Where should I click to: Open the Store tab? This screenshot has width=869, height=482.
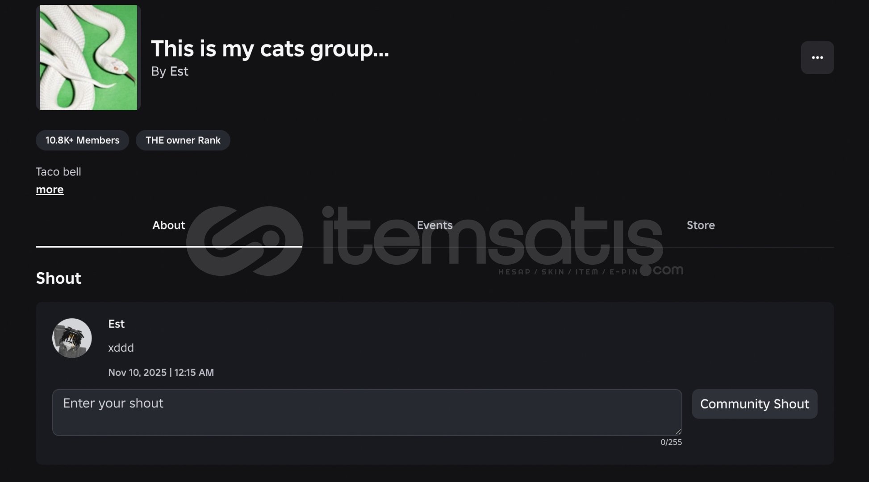click(x=701, y=225)
